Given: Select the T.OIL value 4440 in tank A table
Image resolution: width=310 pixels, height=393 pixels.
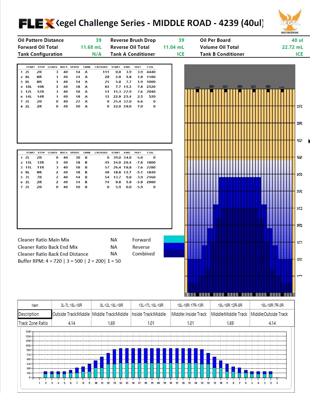Looking at the screenshot, I should 151,72.
